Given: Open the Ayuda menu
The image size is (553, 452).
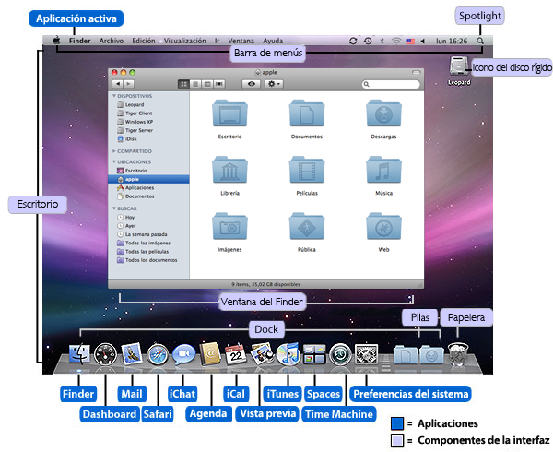Looking at the screenshot, I should click(273, 41).
